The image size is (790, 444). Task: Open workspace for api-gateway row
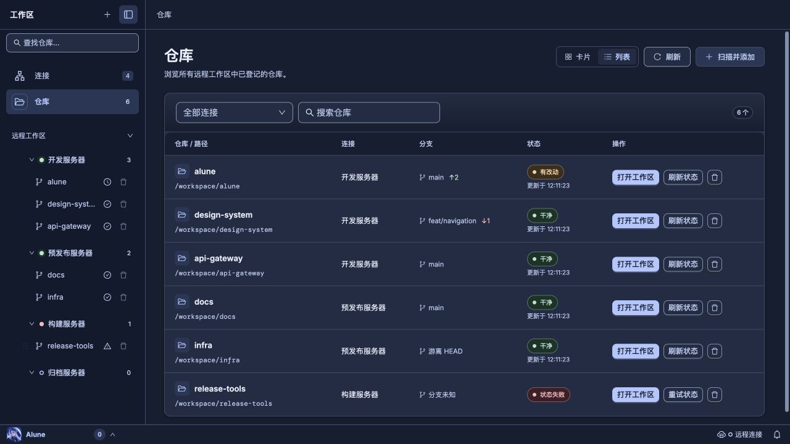[x=636, y=264]
